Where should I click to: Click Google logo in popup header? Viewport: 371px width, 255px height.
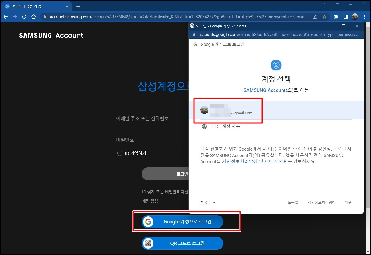pyautogui.click(x=195, y=44)
